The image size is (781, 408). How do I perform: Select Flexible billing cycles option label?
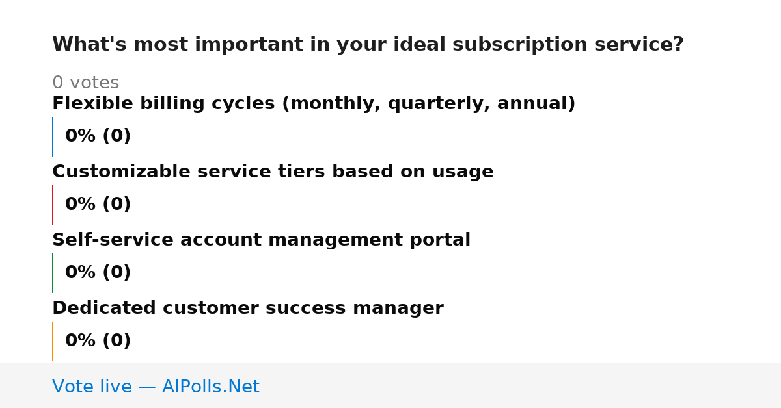[x=314, y=104]
